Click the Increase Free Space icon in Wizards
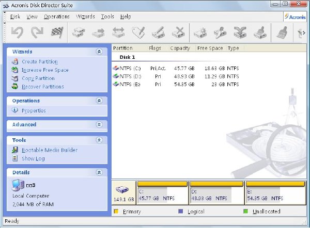This screenshot has width=310, height=228. pos(15,70)
